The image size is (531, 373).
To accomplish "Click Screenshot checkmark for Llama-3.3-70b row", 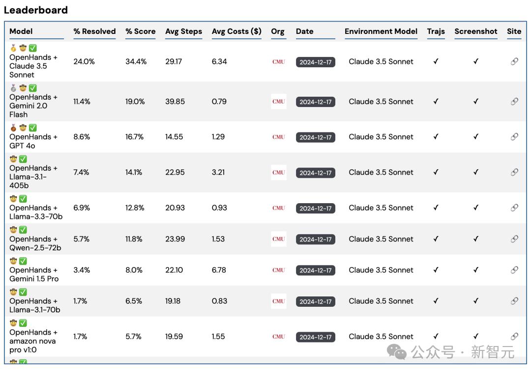I will (475, 208).
